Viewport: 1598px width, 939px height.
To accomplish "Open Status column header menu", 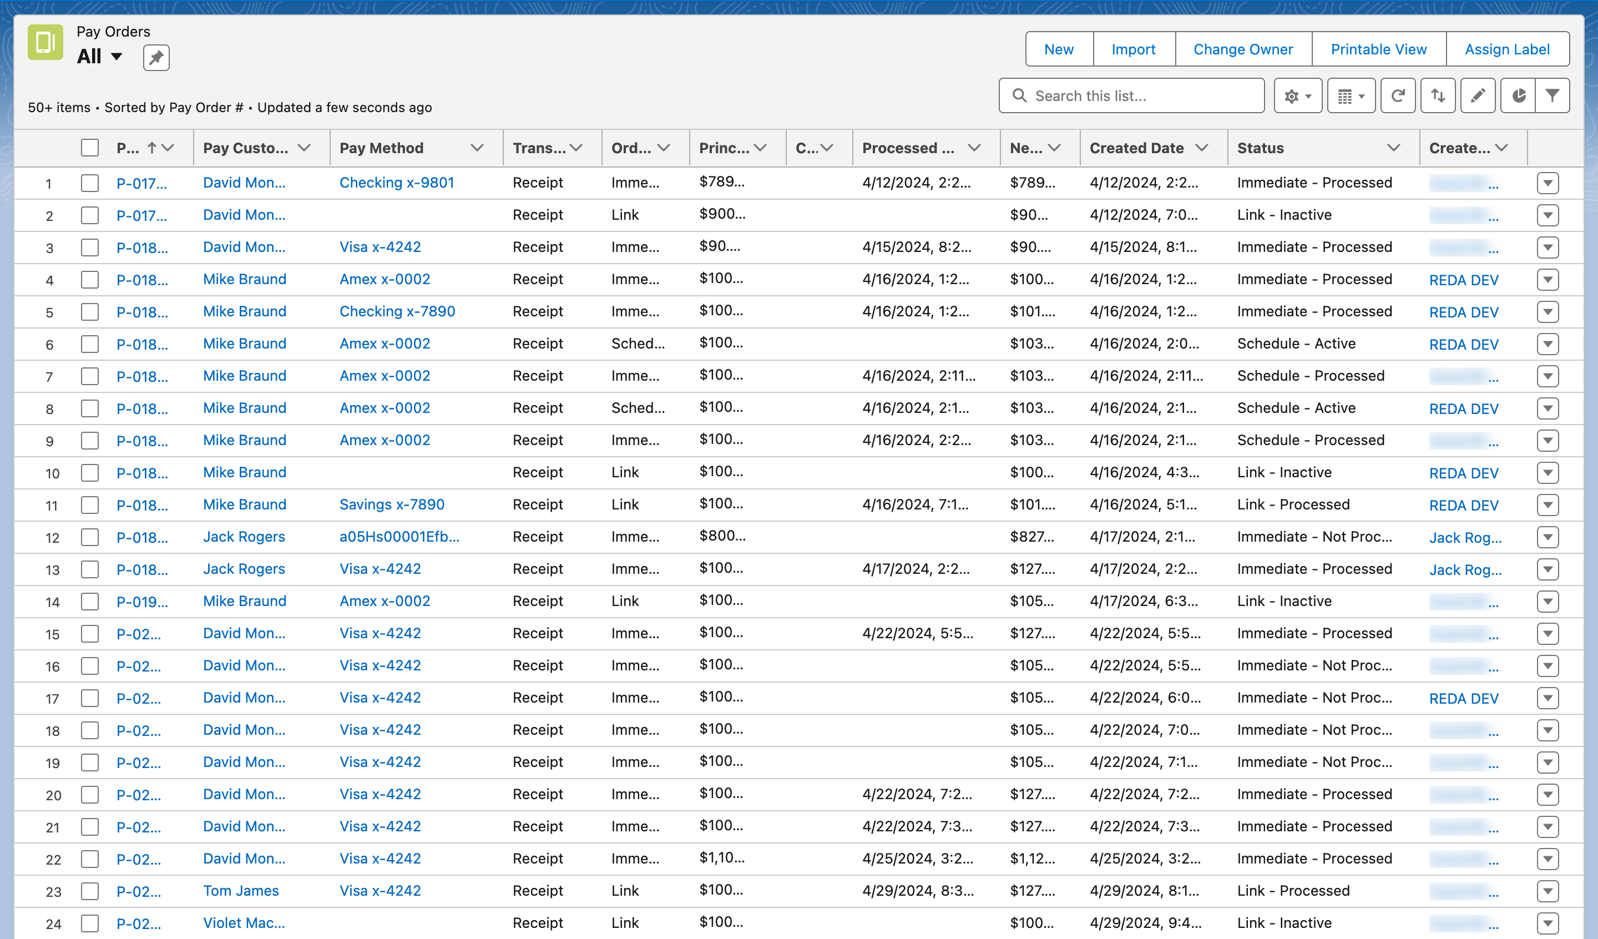I will (1393, 148).
